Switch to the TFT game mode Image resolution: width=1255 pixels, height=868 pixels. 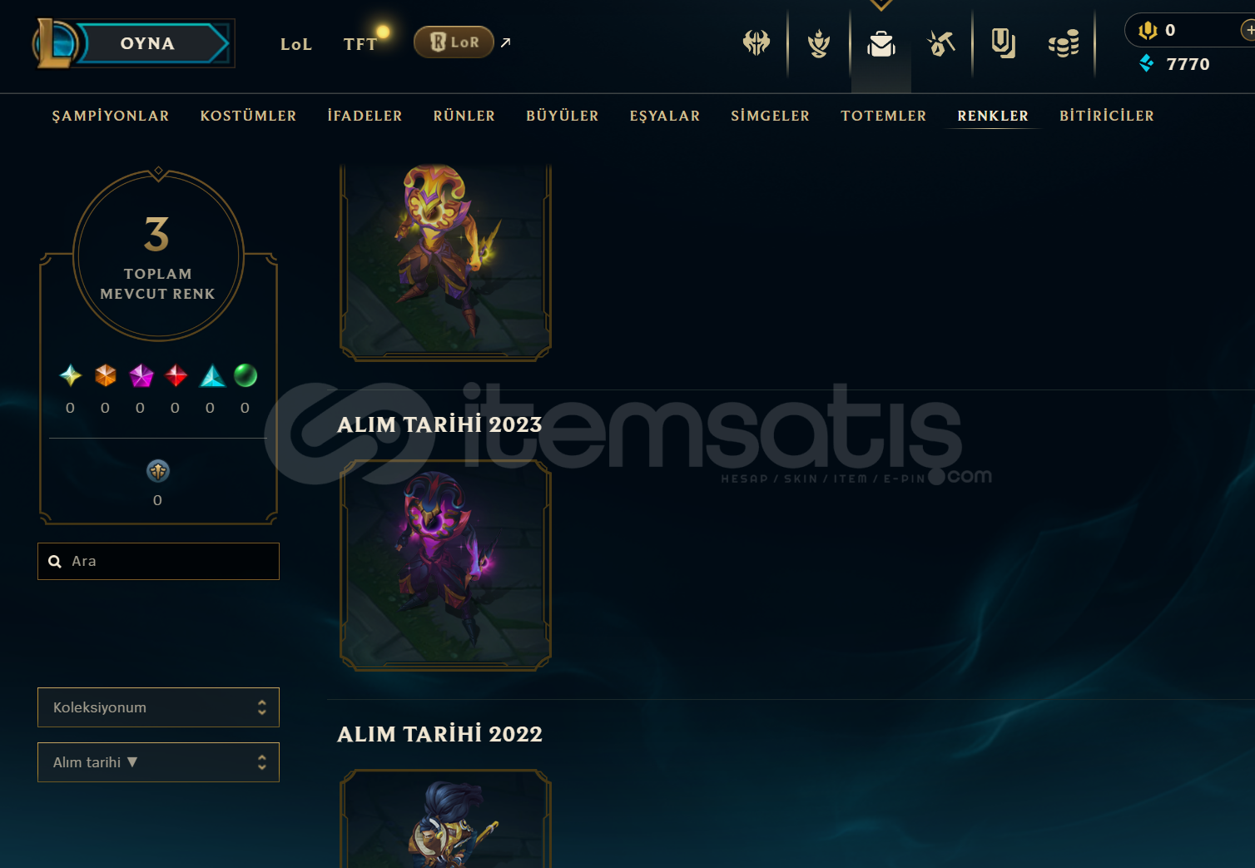click(360, 44)
